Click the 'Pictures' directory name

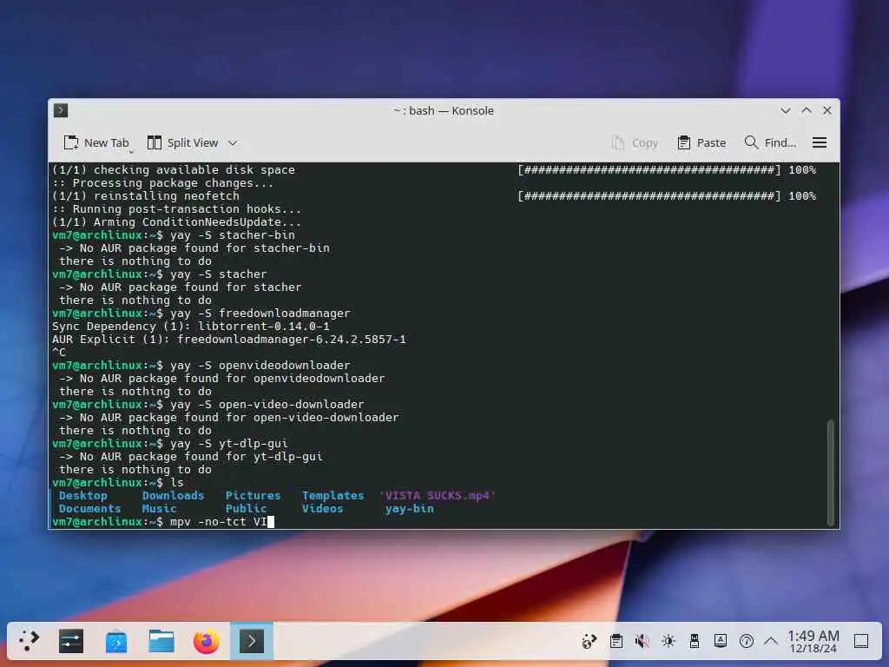(x=253, y=496)
